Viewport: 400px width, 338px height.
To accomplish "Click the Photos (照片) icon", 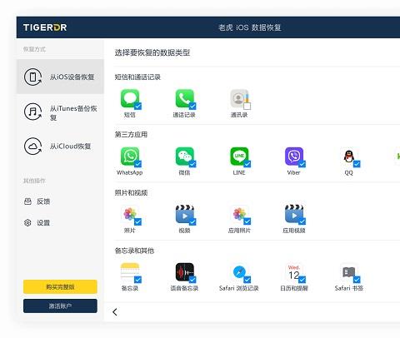I will tap(130, 214).
